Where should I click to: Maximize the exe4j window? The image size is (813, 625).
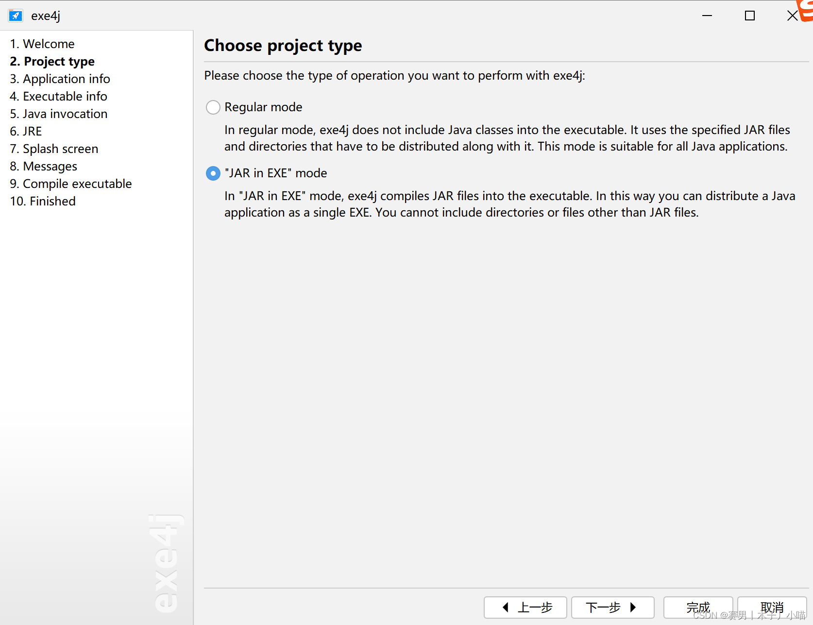click(x=750, y=16)
